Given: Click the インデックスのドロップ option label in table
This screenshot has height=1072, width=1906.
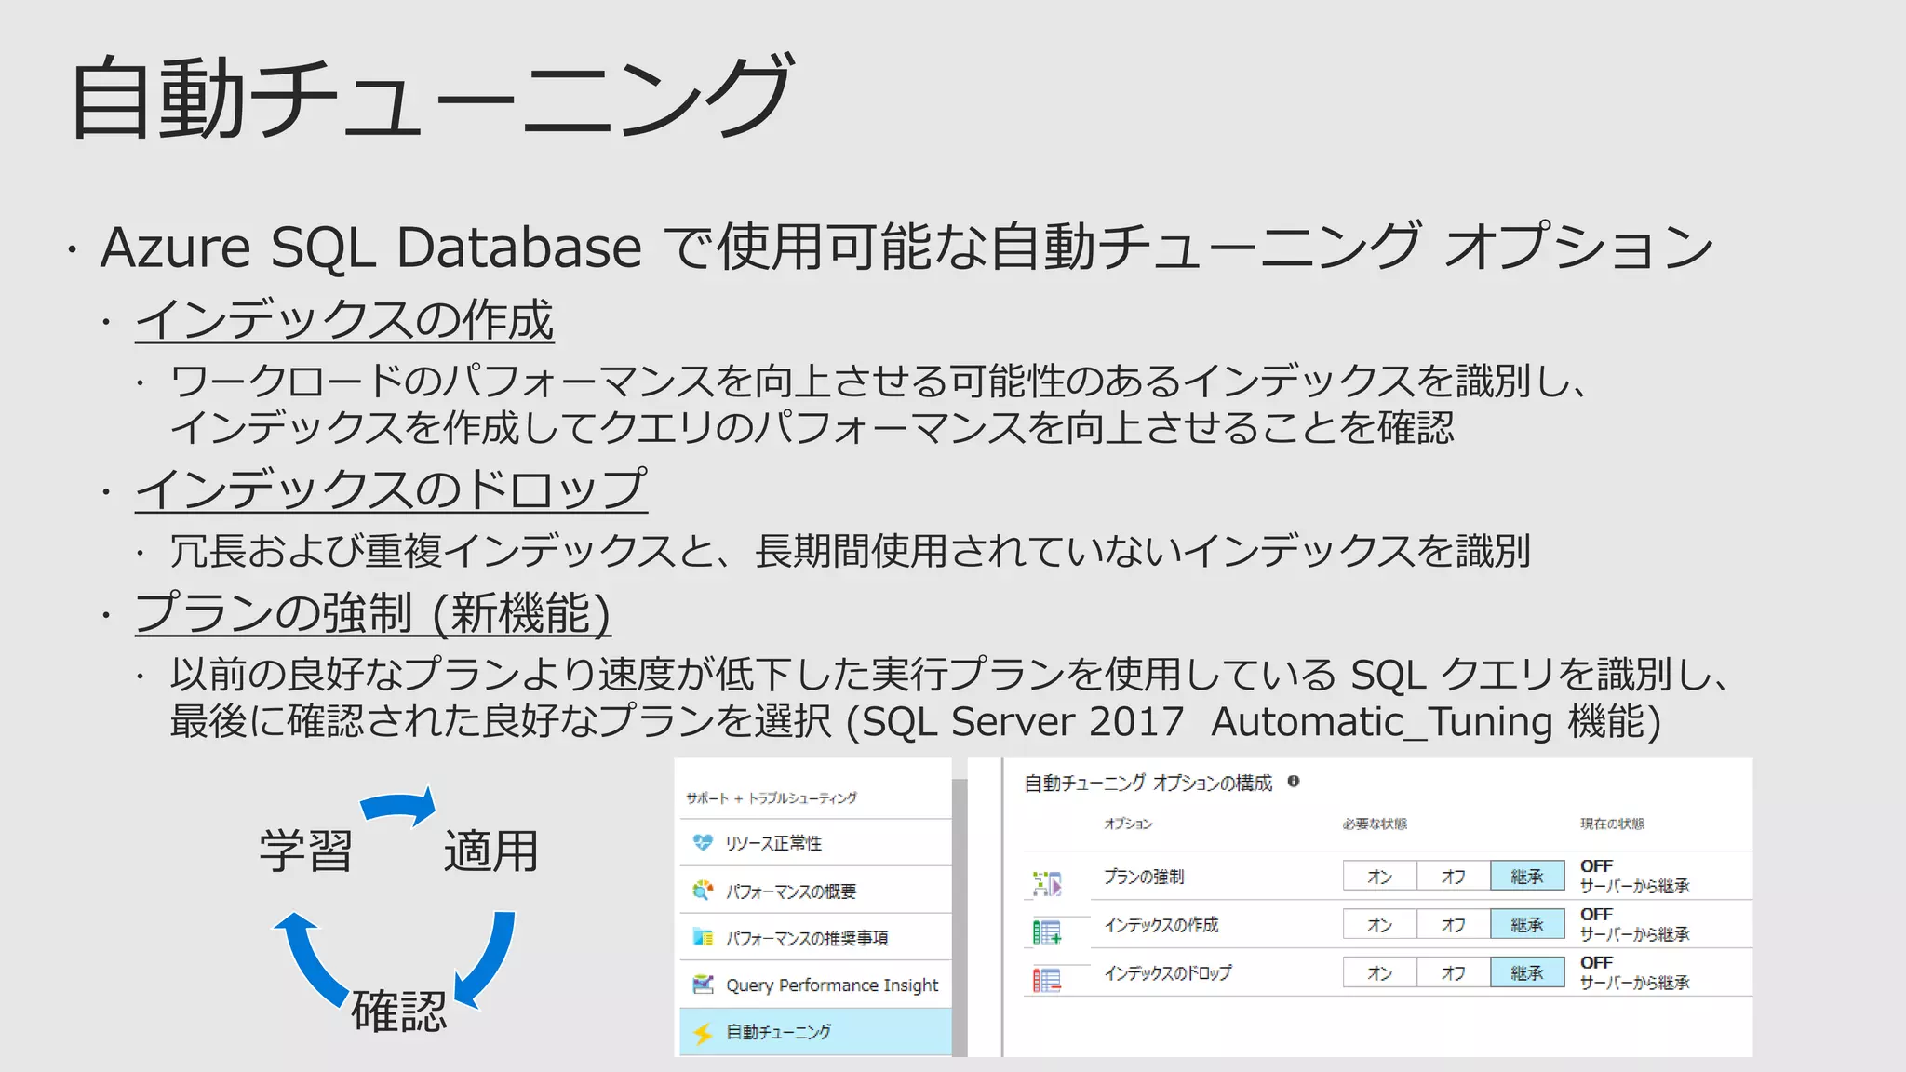Looking at the screenshot, I should [1167, 973].
